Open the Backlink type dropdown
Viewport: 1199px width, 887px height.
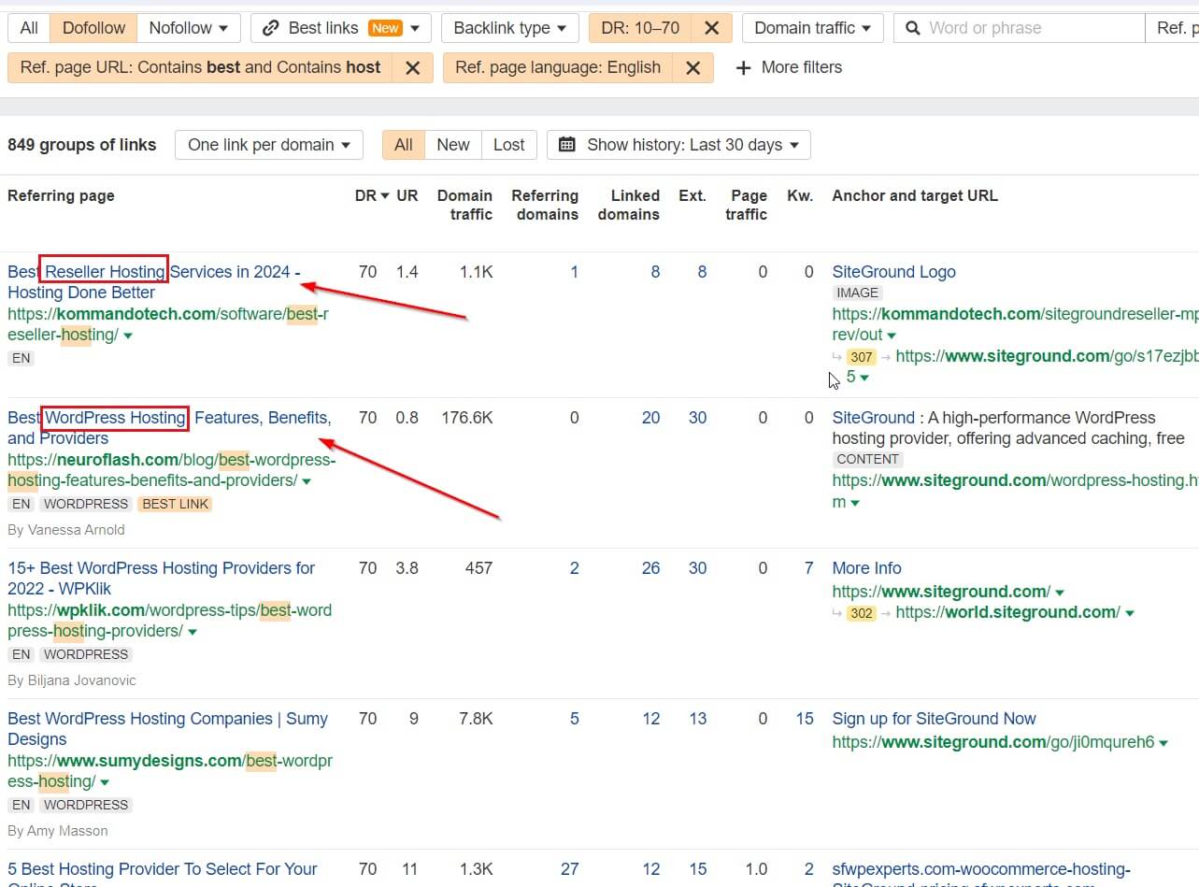(510, 28)
